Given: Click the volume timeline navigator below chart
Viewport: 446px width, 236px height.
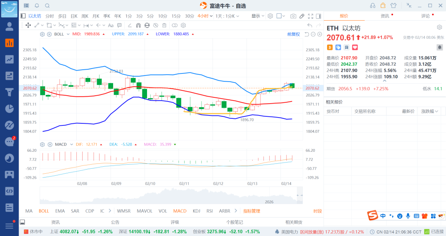Looking at the screenshot, I should [171, 195].
